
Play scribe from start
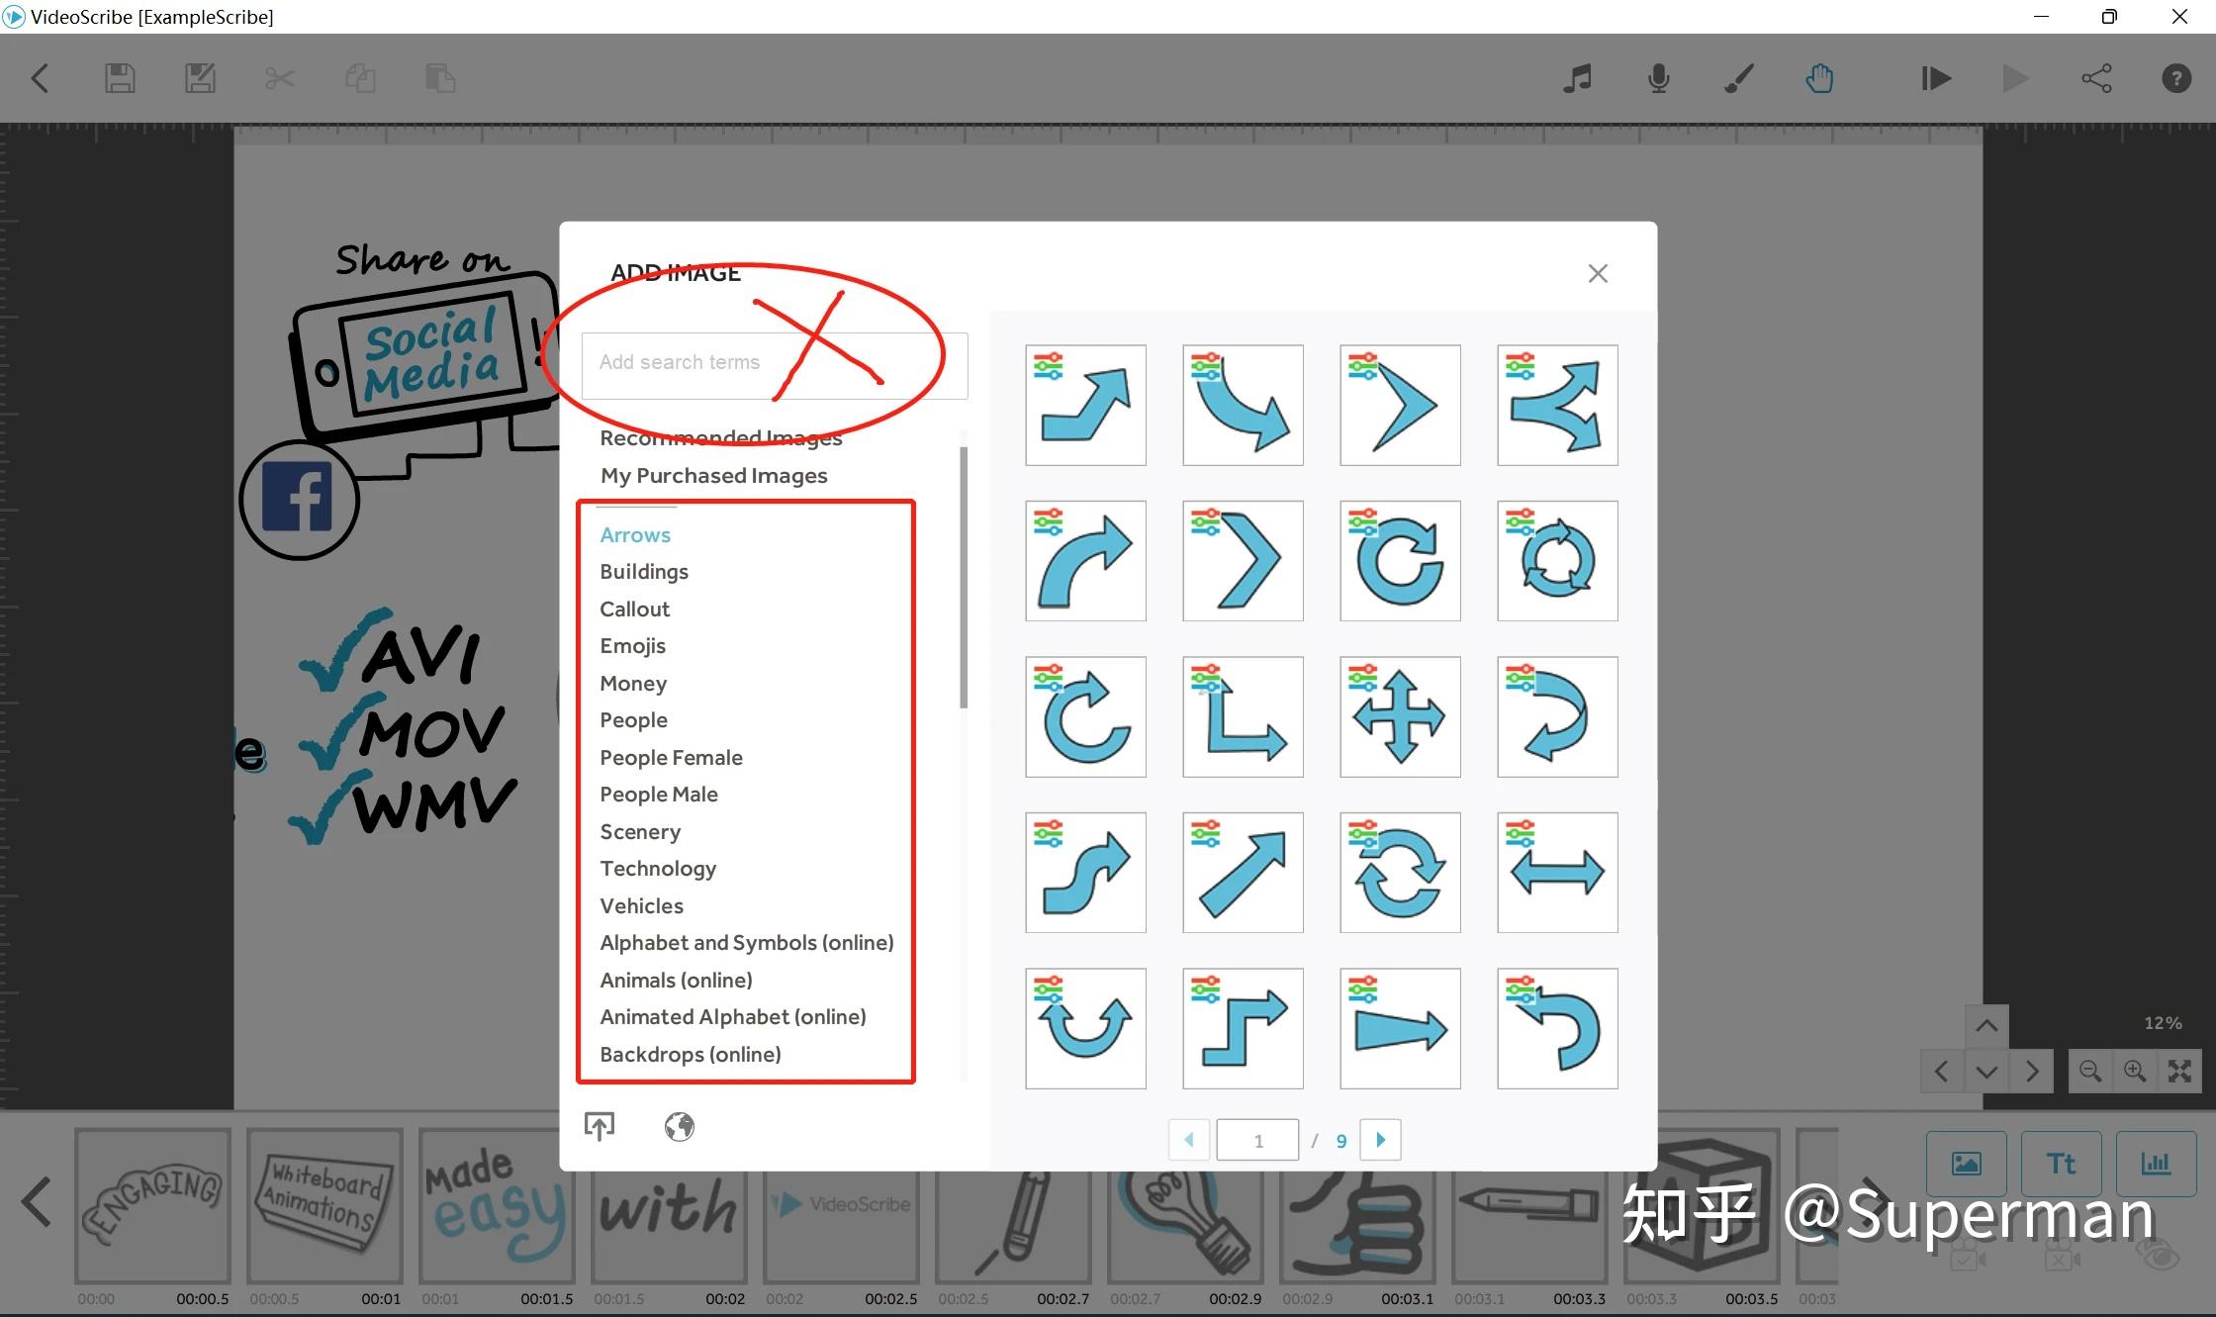(x=1936, y=78)
